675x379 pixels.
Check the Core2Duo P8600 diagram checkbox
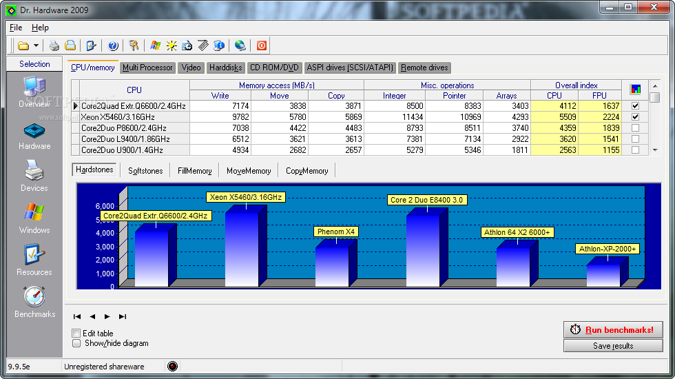(x=635, y=128)
